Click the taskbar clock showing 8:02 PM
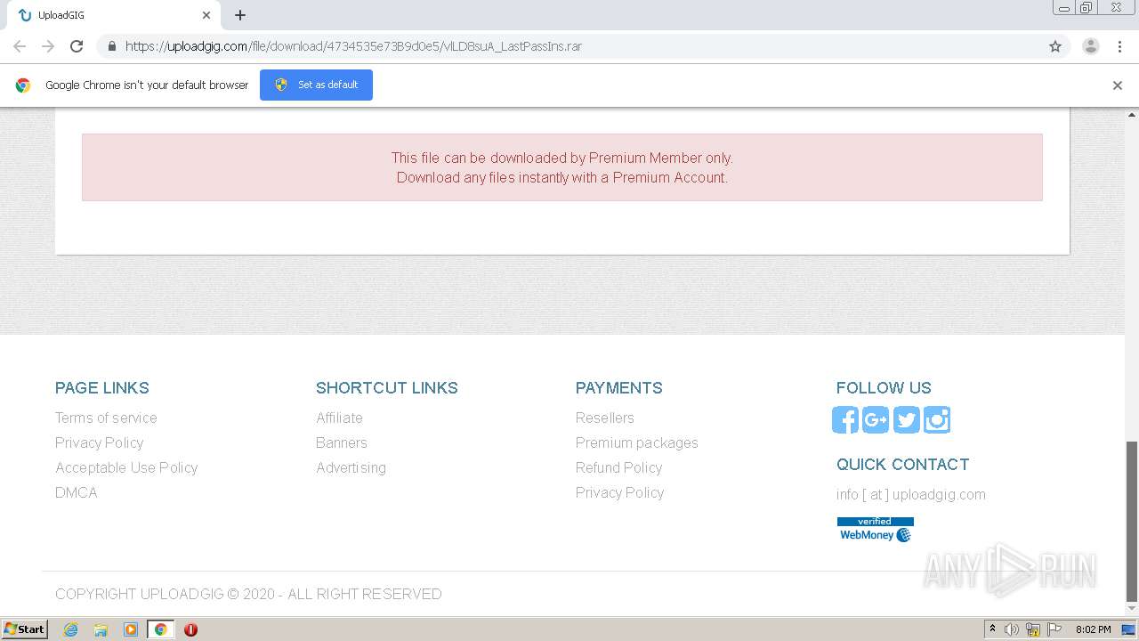The width and height of the screenshot is (1139, 641). click(1093, 629)
